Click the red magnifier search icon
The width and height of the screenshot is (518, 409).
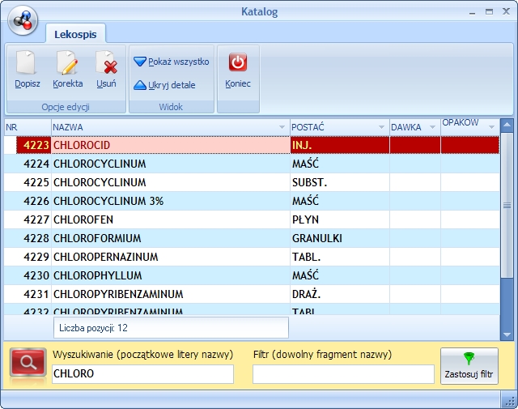point(28,362)
